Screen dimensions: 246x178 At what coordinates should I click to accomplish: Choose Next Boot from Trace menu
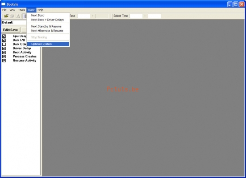click(x=48, y=15)
